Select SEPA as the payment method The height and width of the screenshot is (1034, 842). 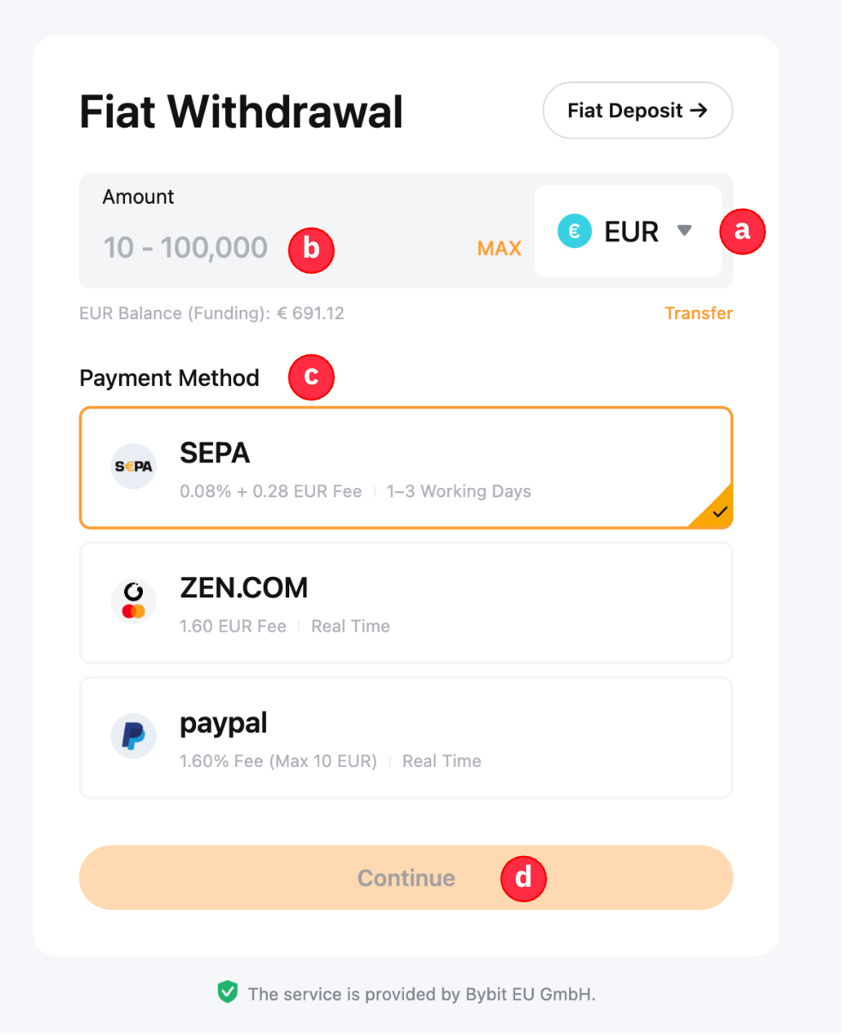[x=406, y=467]
